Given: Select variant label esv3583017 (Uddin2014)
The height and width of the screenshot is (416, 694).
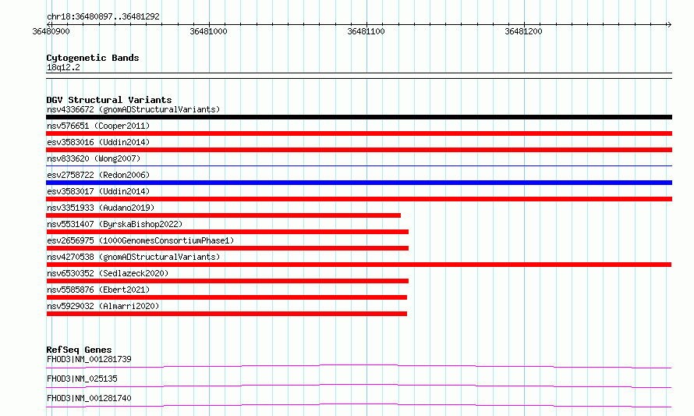Looking at the screenshot, I should tap(98, 191).
